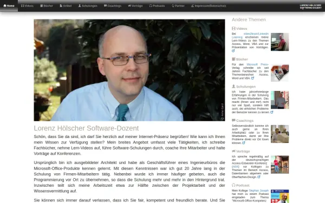Open Partner in the navigation bar
Viewport: 325px width, 203px height.
(178, 6)
